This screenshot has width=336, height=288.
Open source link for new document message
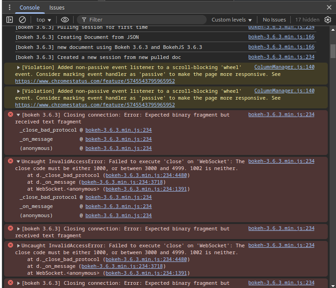(x=281, y=47)
